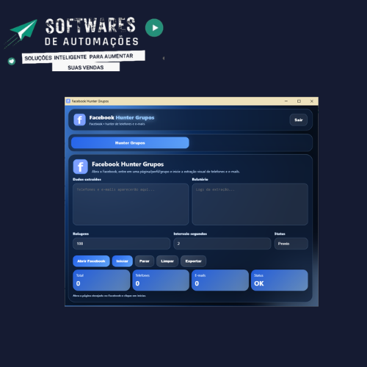This screenshot has height=367, width=367.
Task: Click the Rolagens input field
Action: point(121,244)
